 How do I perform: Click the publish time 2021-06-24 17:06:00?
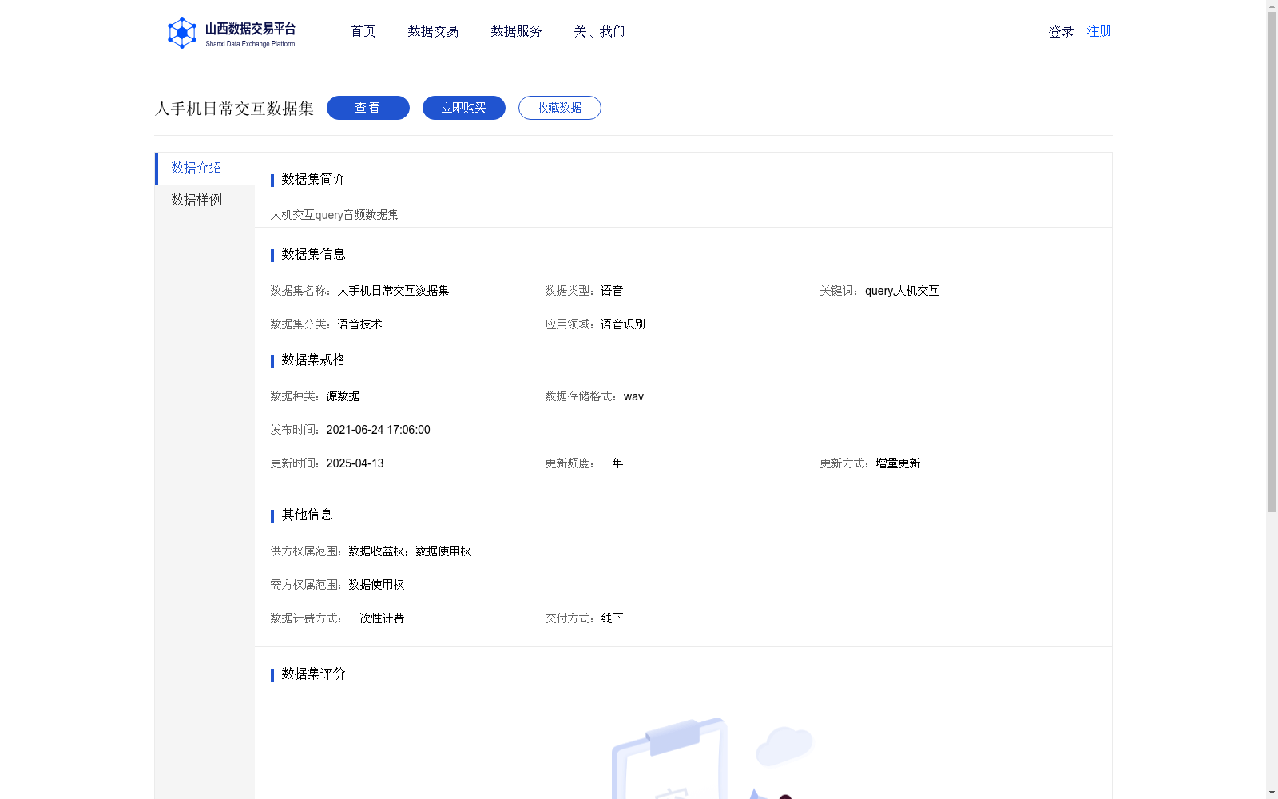point(378,430)
